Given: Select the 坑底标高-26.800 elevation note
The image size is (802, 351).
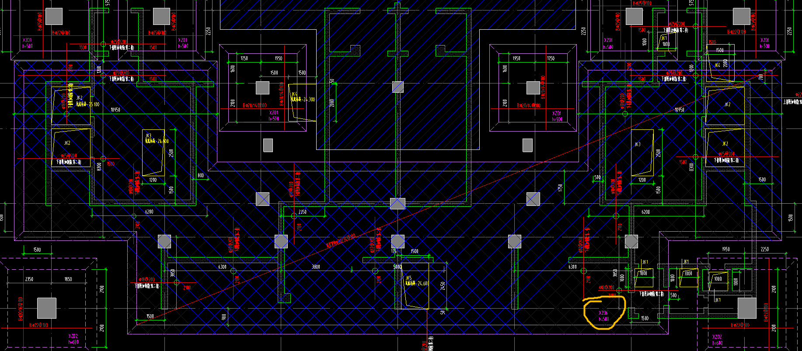Looking at the screenshot, I should click(x=157, y=141).
